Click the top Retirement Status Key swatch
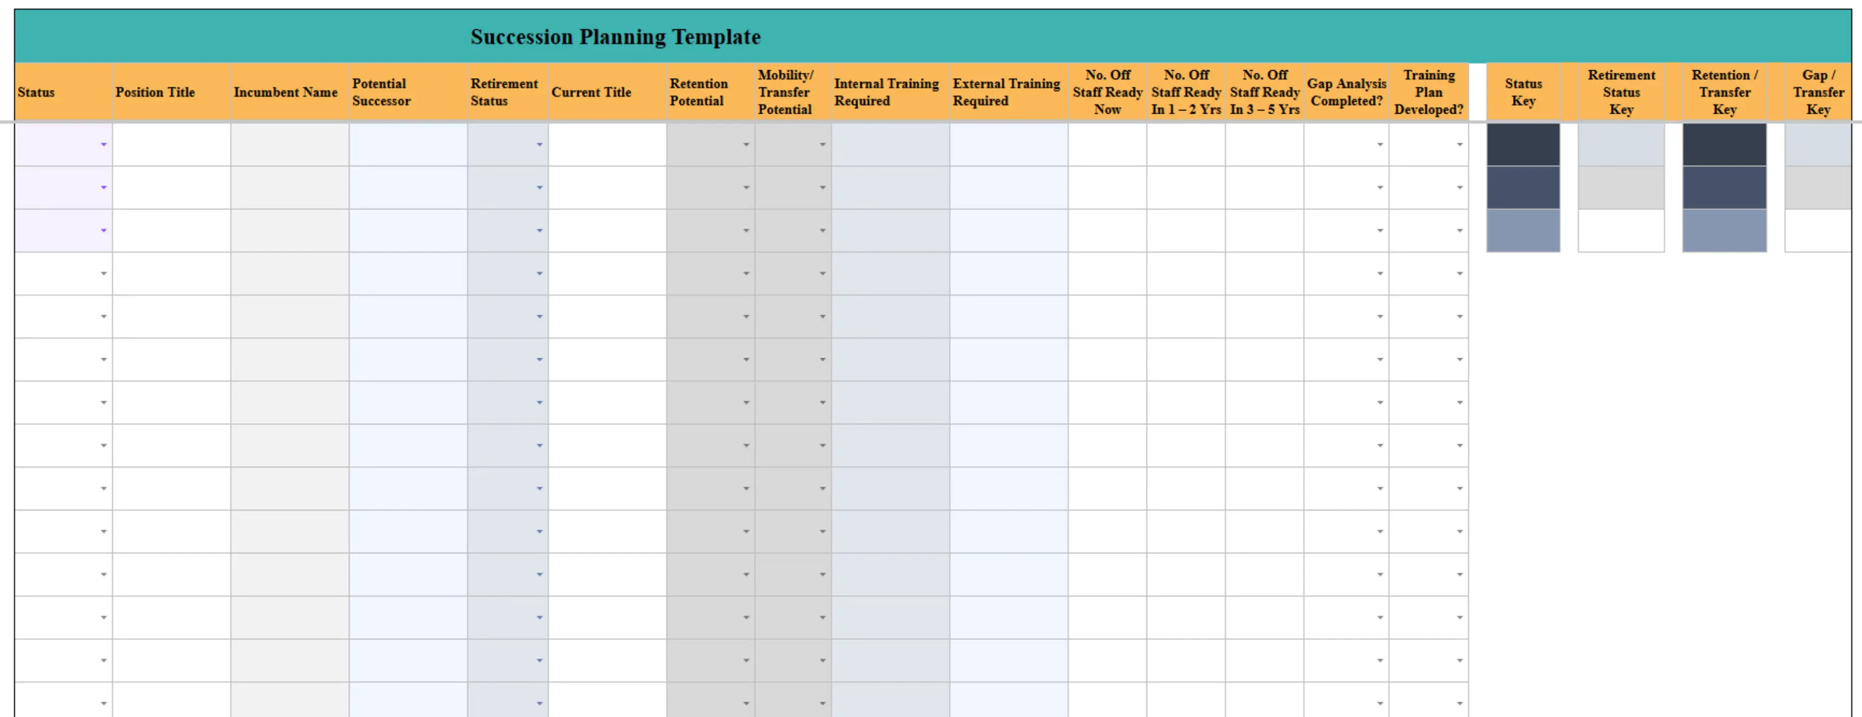The height and width of the screenshot is (717, 1862). (1620, 145)
